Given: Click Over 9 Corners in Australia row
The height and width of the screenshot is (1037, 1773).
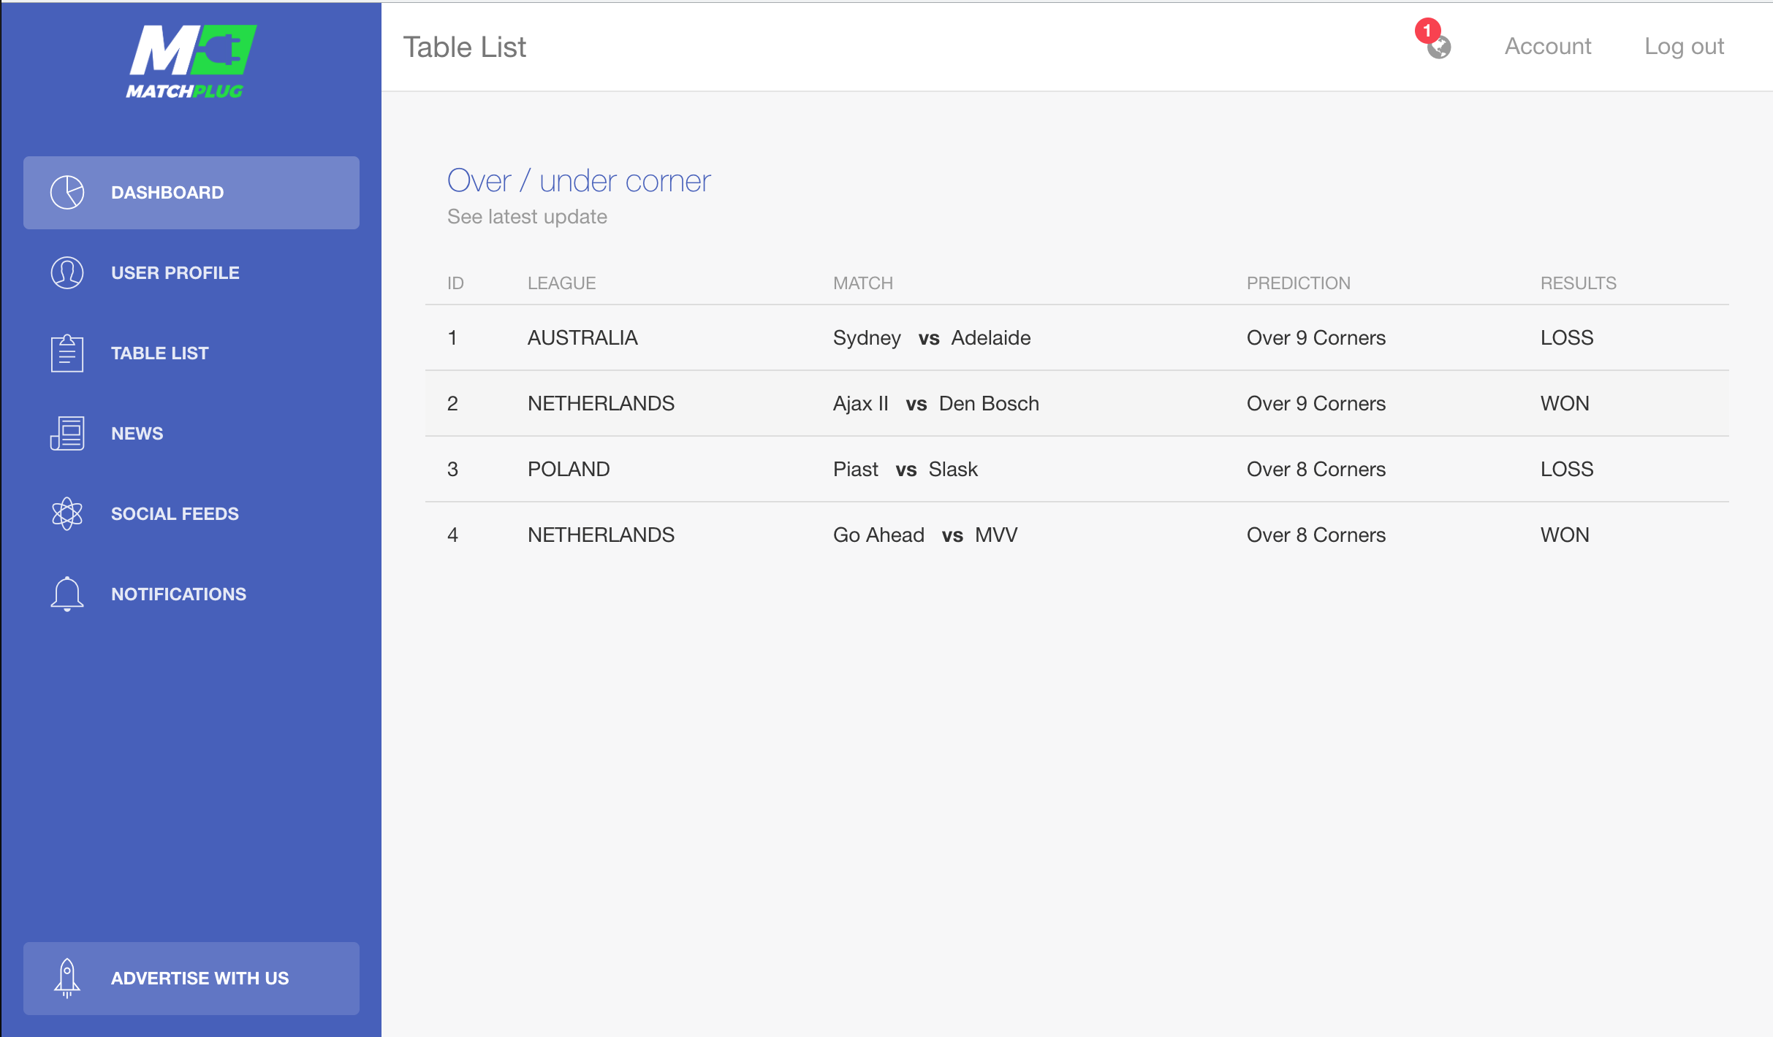Looking at the screenshot, I should click(x=1316, y=338).
